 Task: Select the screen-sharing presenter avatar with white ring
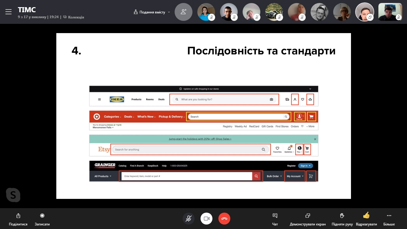pyautogui.click(x=364, y=12)
